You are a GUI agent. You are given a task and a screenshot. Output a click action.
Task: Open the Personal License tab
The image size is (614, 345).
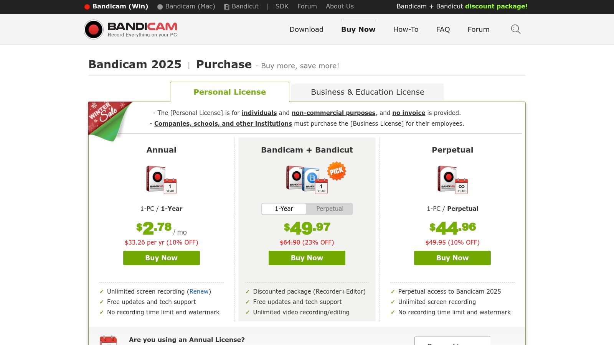click(x=229, y=92)
